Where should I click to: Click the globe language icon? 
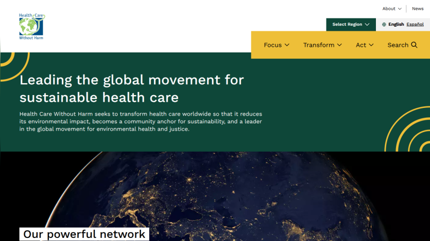pos(384,24)
